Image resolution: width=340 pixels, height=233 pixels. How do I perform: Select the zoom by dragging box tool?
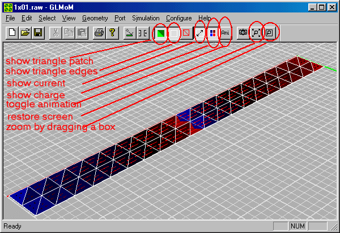click(x=269, y=33)
